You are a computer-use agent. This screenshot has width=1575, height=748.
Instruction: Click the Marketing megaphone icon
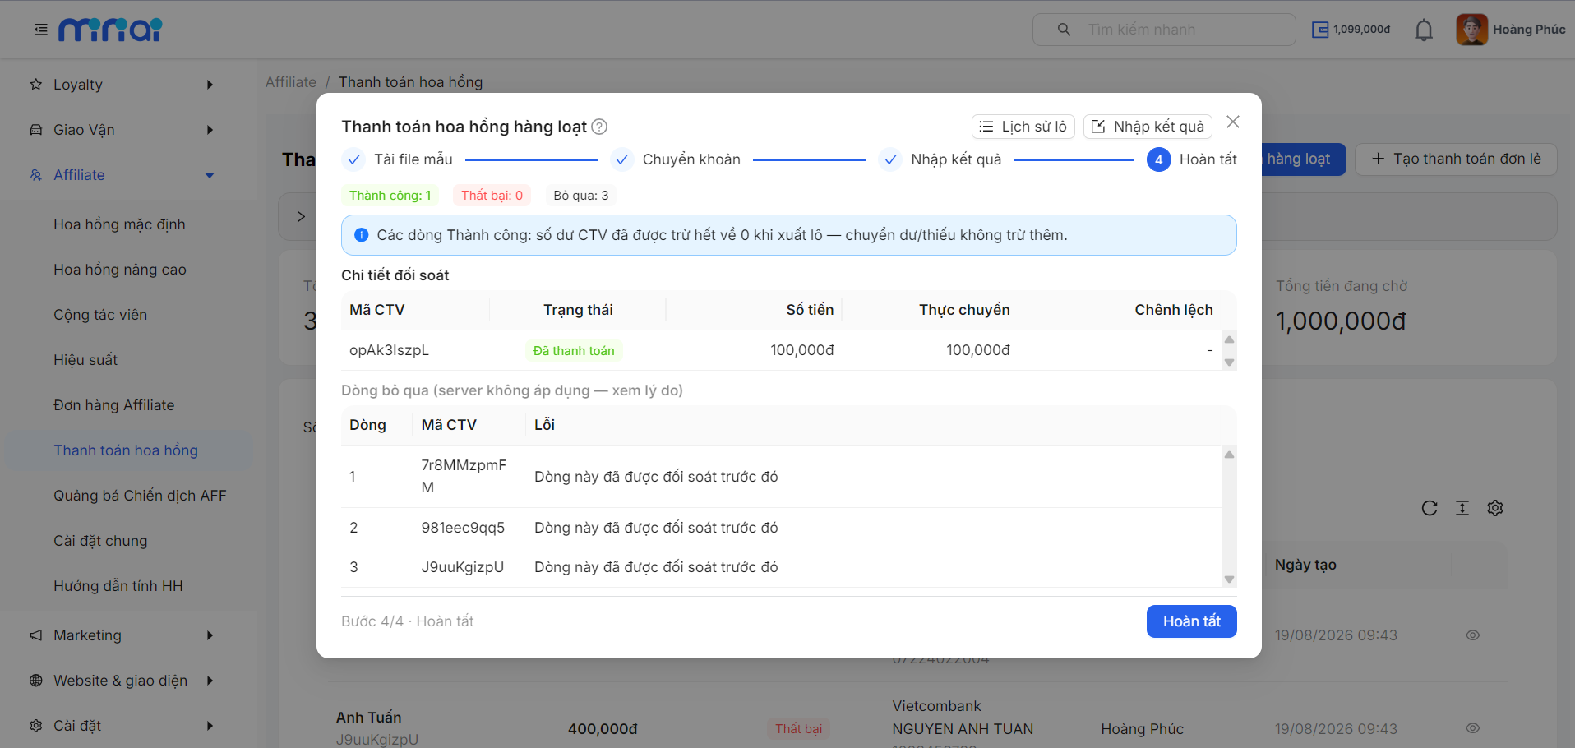click(36, 635)
